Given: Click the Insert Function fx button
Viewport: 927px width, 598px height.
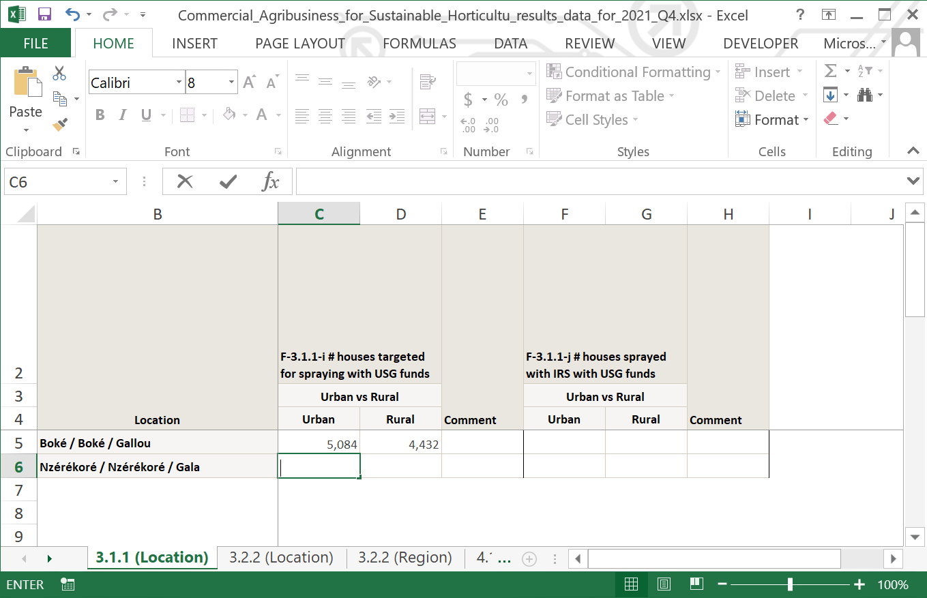Looking at the screenshot, I should coord(271,181).
